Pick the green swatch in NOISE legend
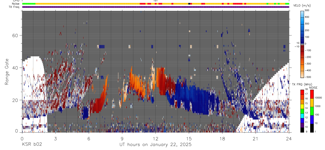The height and width of the screenshot is (150, 325). click(x=312, y=111)
